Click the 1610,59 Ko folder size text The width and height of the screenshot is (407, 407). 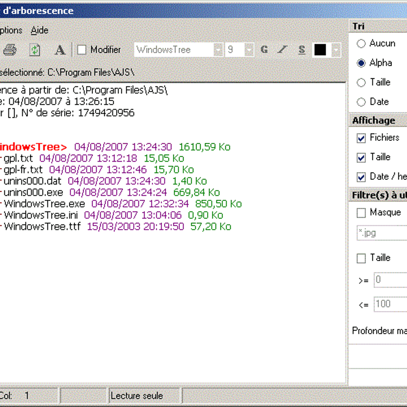pyautogui.click(x=205, y=147)
